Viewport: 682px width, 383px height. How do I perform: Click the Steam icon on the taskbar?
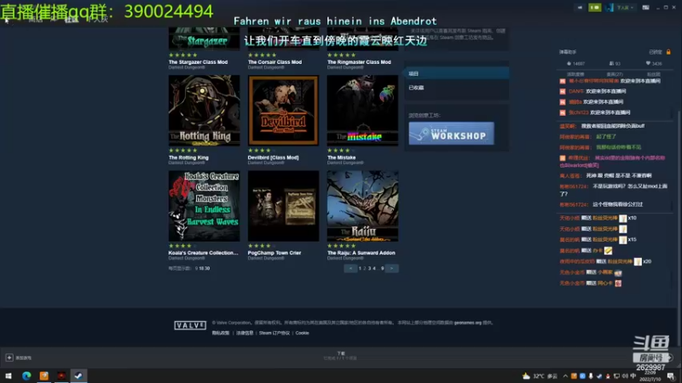(78, 375)
